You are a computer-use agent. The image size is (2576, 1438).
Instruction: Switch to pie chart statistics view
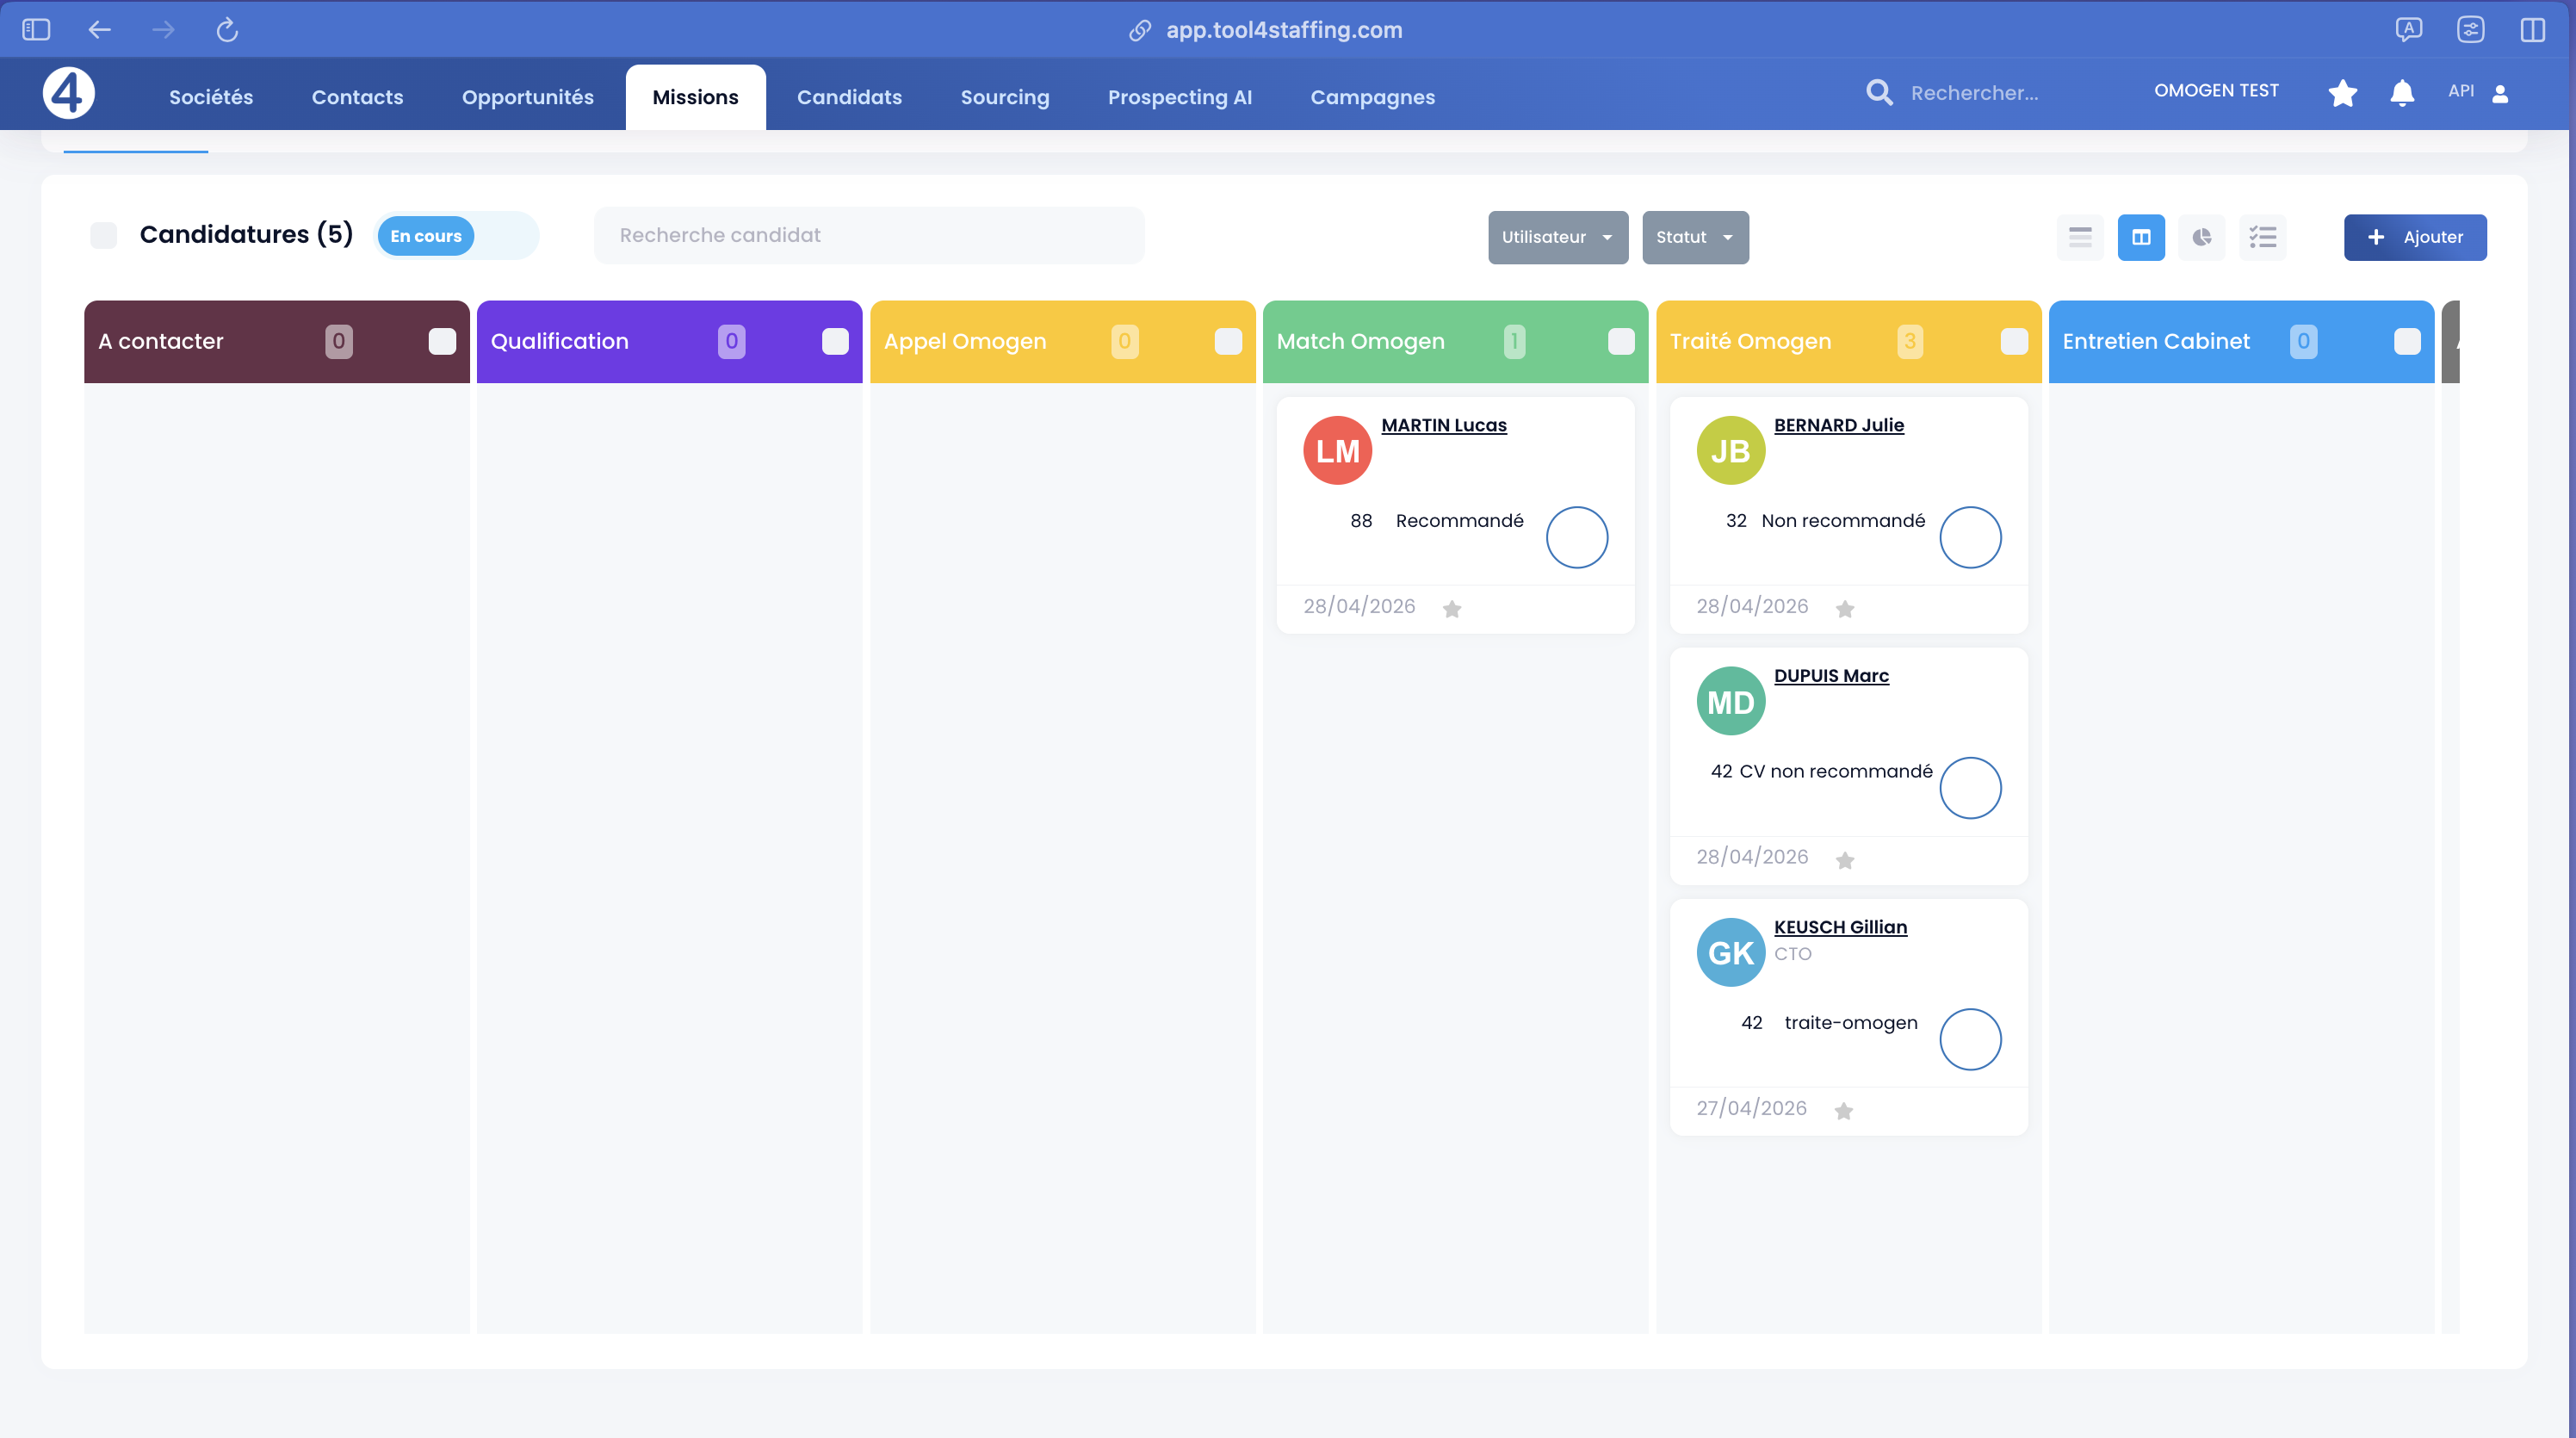[x=2202, y=237]
